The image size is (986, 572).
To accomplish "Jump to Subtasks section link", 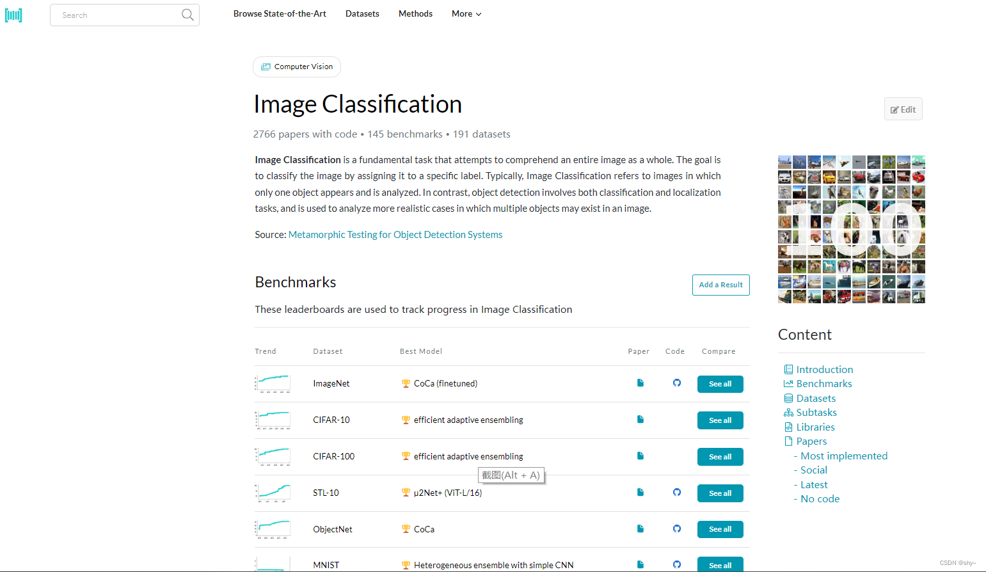I will 816,413.
